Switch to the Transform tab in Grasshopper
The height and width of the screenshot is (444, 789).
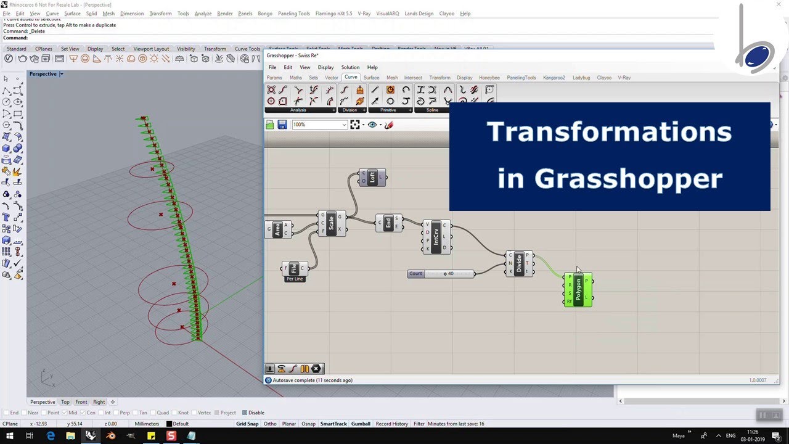coord(439,78)
